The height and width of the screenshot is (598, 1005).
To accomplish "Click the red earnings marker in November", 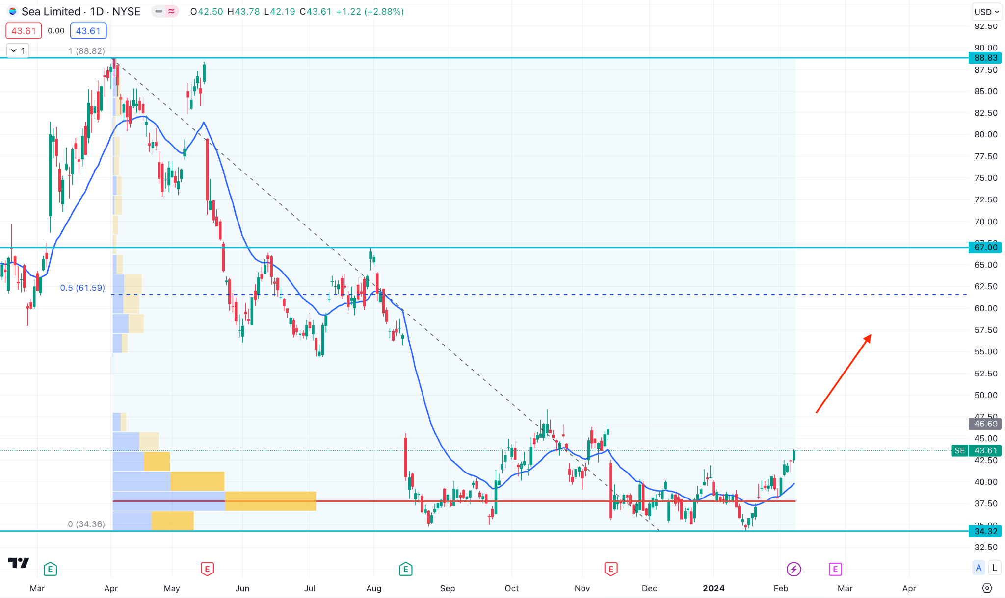I will (x=610, y=569).
